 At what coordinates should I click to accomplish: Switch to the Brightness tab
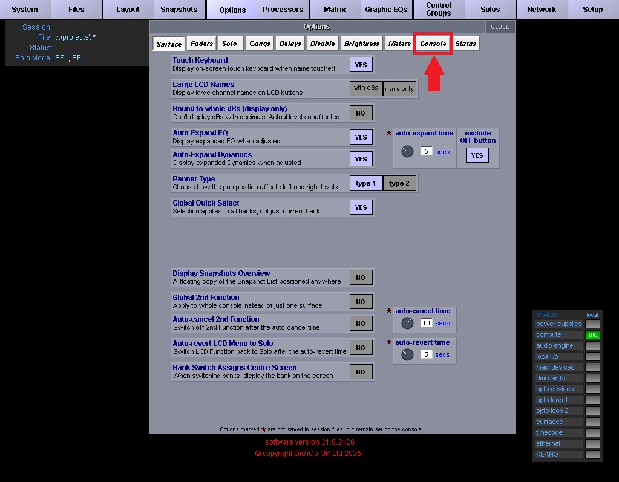[362, 44]
